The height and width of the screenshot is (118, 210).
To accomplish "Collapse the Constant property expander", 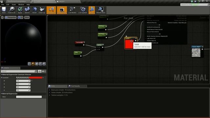I will coord(1,78).
